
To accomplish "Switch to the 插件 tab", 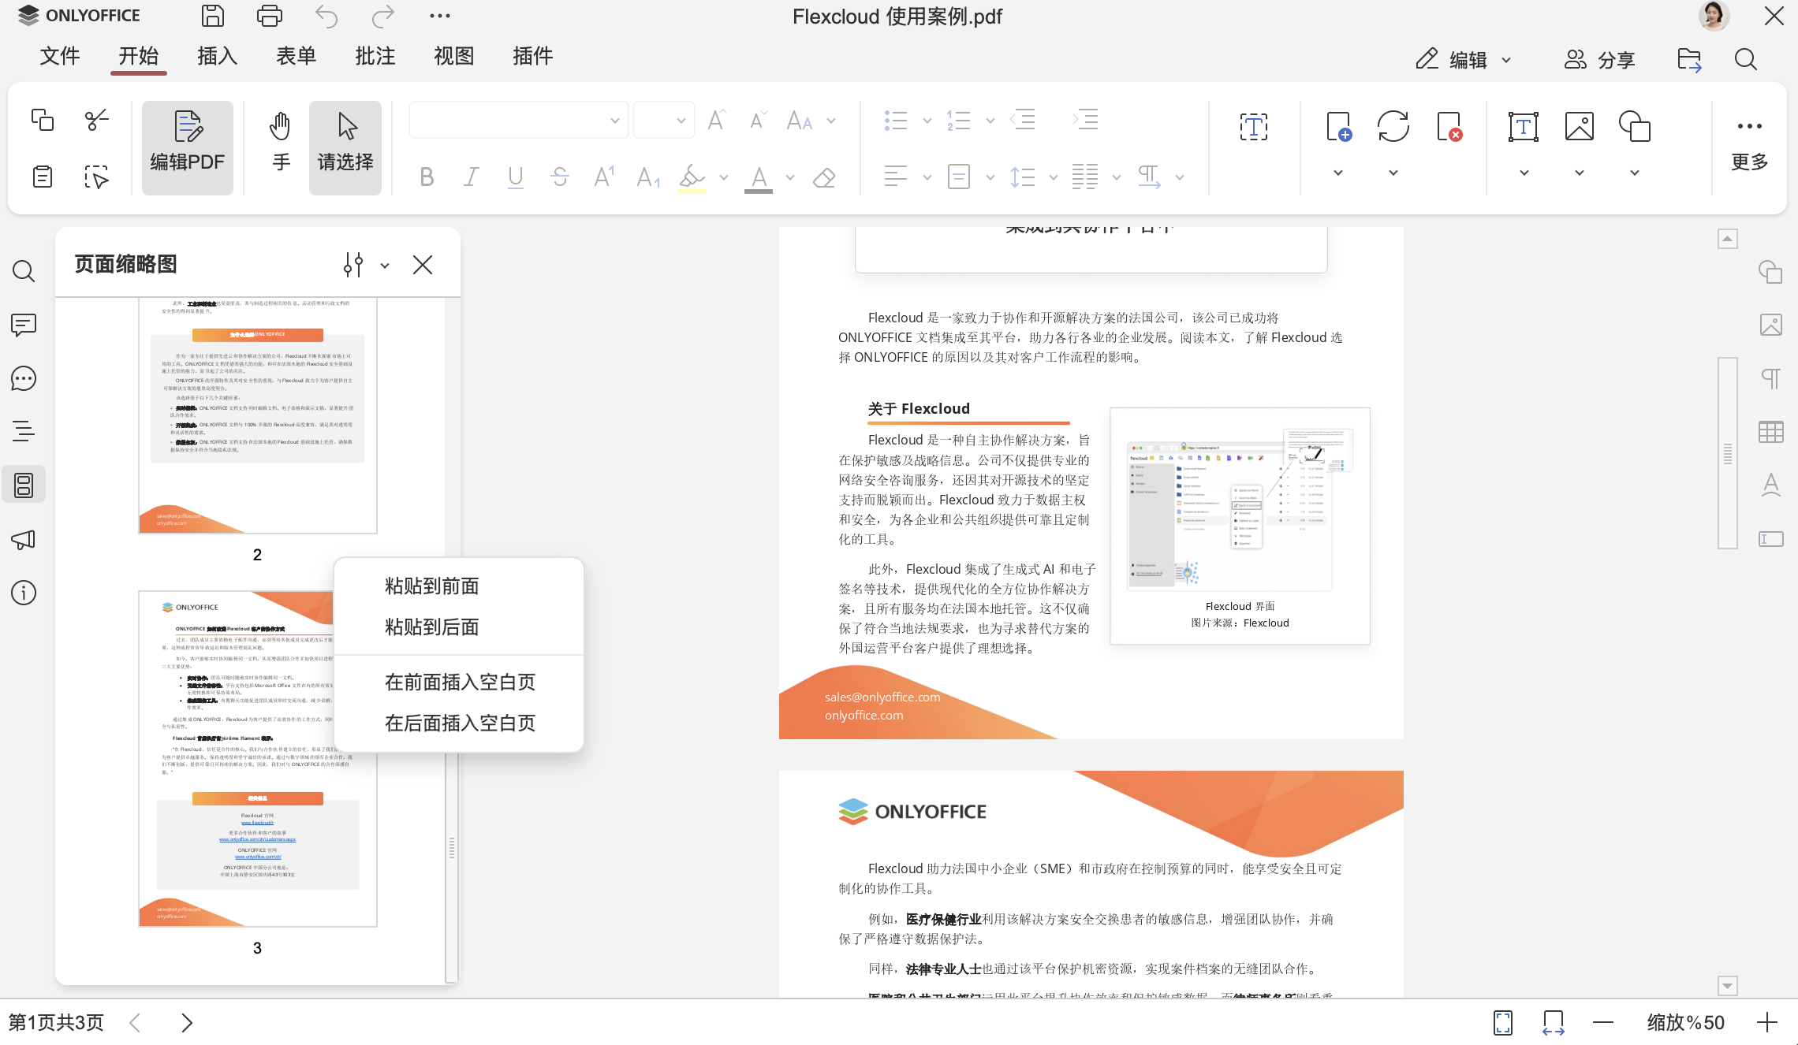I will pos(533,56).
